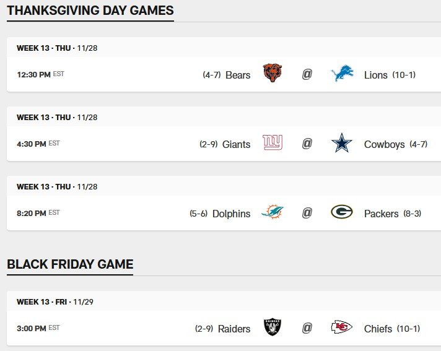This screenshot has width=441, height=351.
Task: Click the 8:20 PM game time
Action: [32, 213]
